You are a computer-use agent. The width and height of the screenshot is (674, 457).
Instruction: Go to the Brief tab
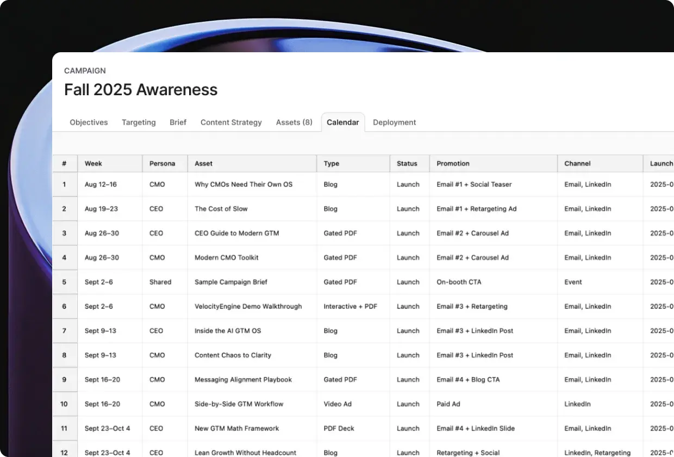[x=178, y=122]
